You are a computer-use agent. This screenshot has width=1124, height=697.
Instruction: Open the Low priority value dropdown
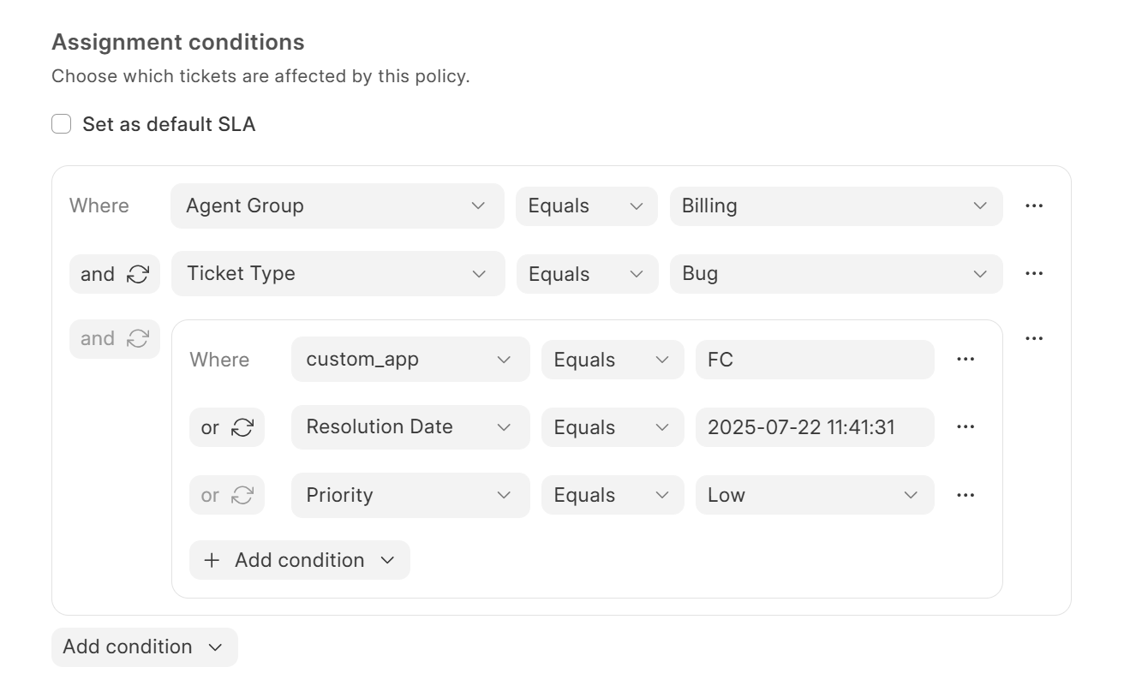click(x=814, y=495)
